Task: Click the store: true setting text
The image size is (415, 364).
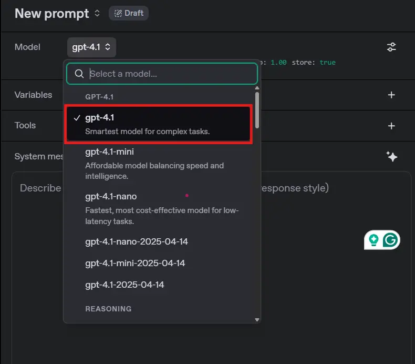Action: click(x=314, y=62)
